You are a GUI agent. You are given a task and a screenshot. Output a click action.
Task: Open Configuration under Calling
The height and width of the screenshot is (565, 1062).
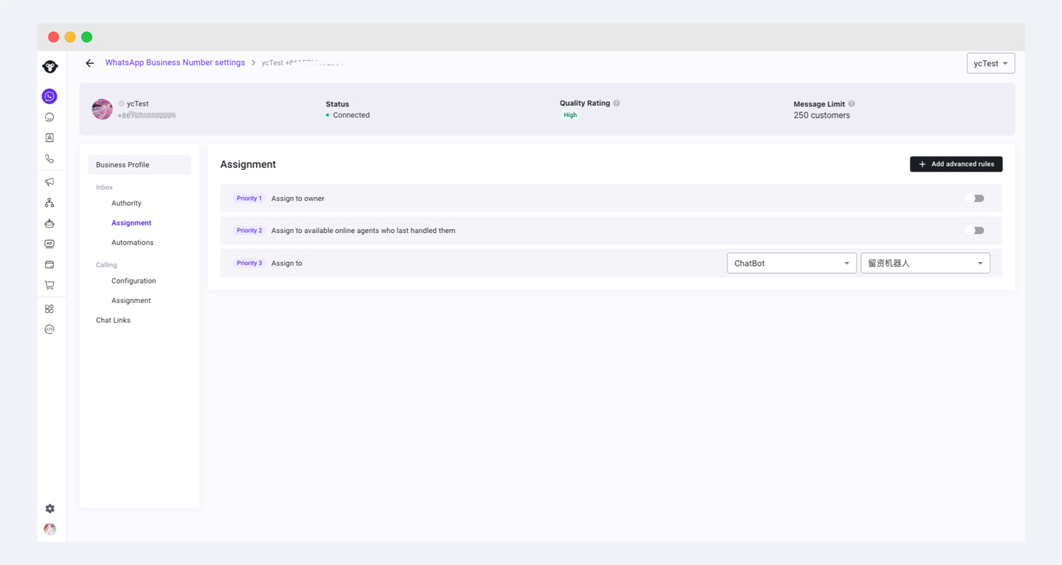133,281
